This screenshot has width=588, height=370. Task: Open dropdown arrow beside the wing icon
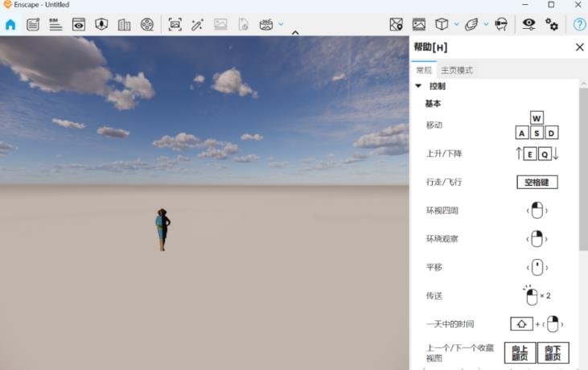point(486,24)
